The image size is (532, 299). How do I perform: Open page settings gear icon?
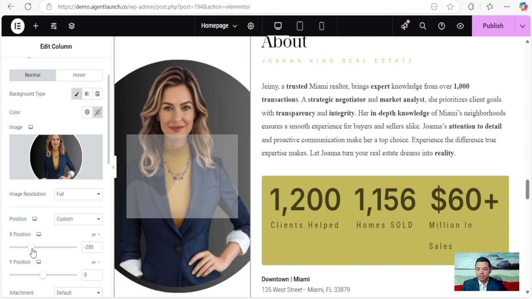click(251, 26)
